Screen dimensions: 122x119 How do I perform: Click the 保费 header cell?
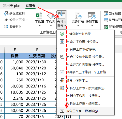15,56
